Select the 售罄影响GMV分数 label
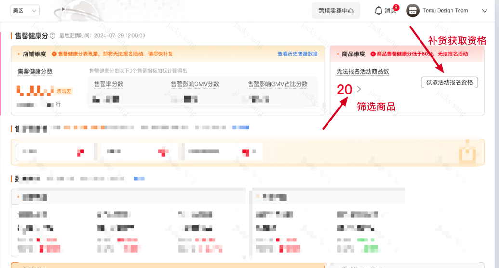 195,84
